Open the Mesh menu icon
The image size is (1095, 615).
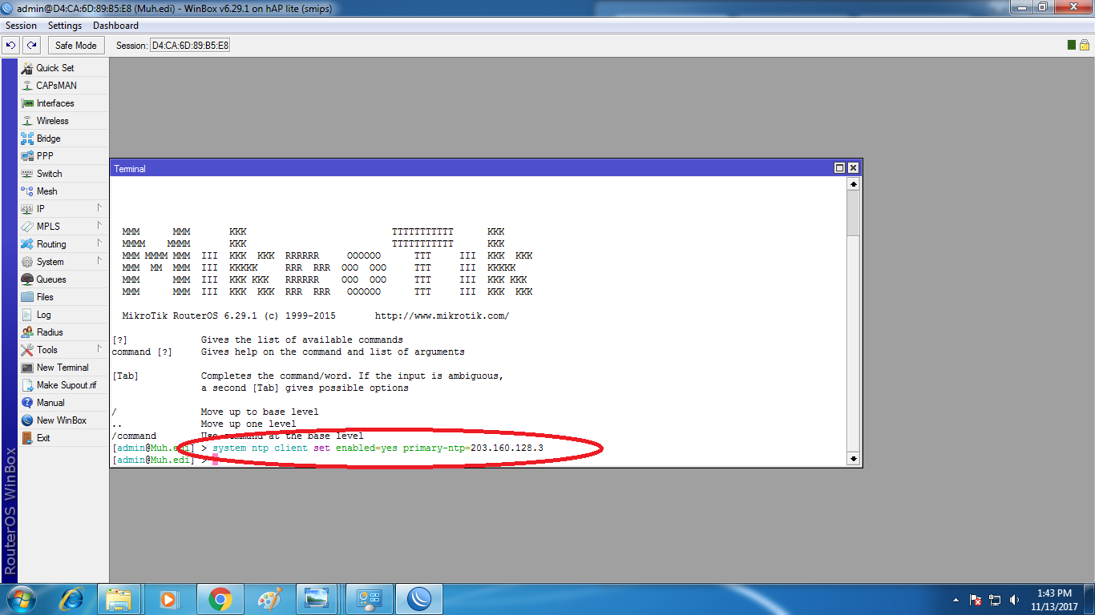tap(27, 191)
